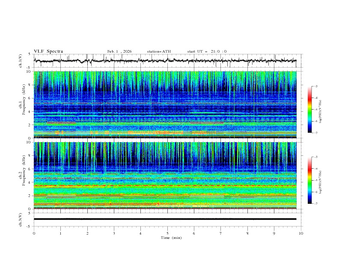Click the ch.2 Frequency (kHz) axis label
This screenshot has height=262, width=339.
click(x=22, y=170)
